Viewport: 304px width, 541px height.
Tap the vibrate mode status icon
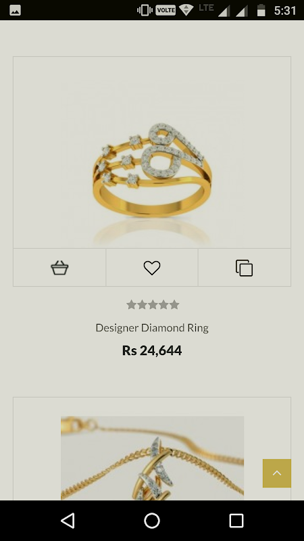[x=145, y=10]
